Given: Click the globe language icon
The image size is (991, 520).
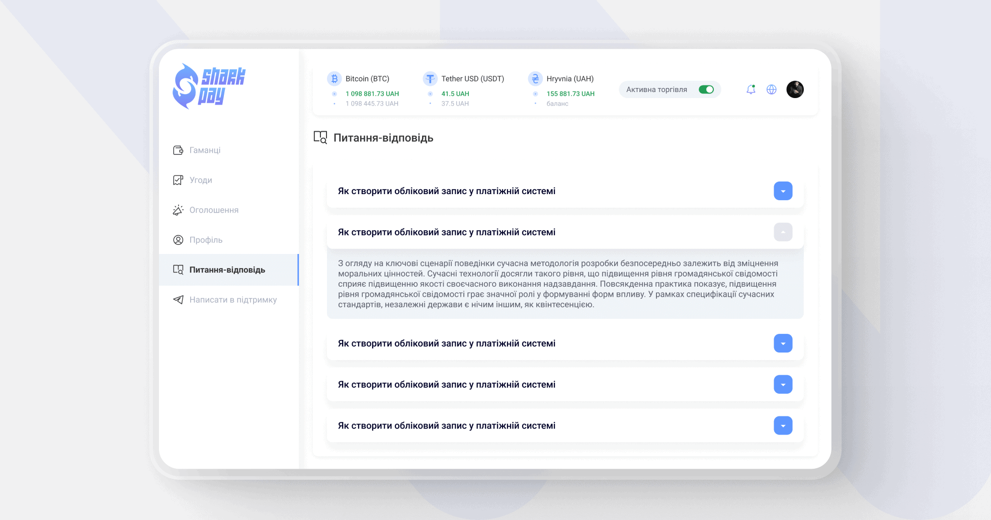Looking at the screenshot, I should pyautogui.click(x=771, y=90).
